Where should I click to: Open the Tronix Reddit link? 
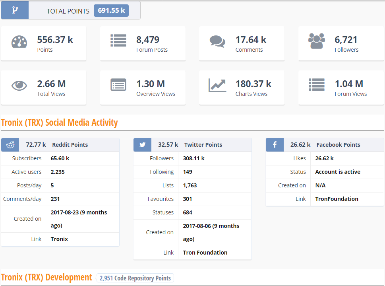[x=59, y=239]
